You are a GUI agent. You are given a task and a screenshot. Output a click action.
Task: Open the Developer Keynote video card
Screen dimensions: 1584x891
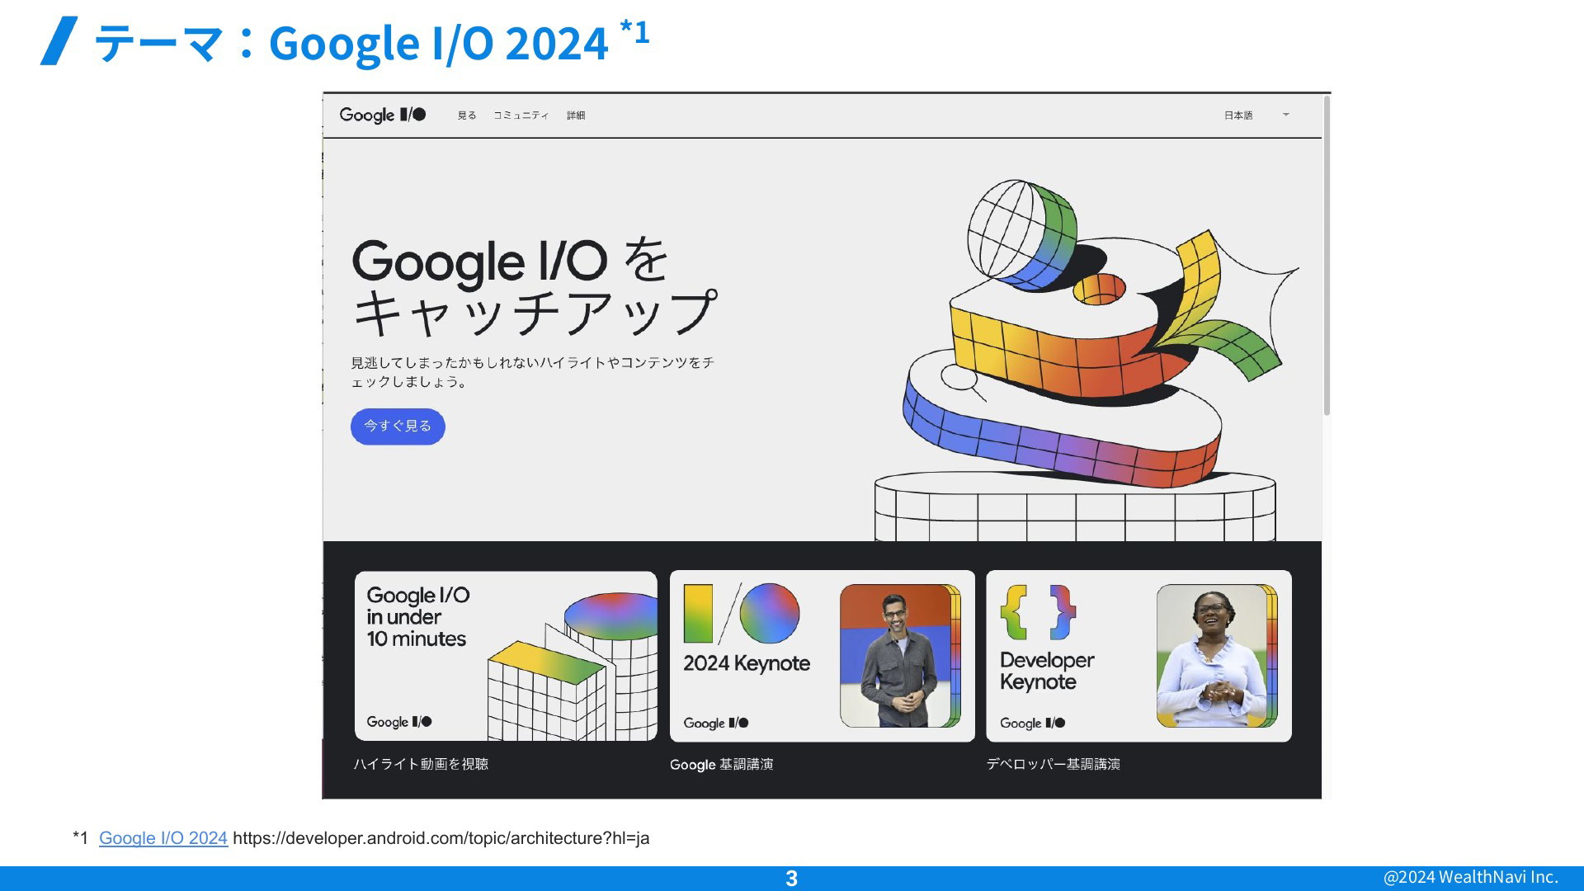click(1138, 656)
